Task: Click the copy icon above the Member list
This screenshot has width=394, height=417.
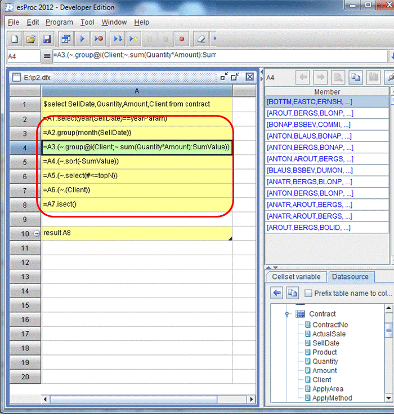Action: point(356,77)
